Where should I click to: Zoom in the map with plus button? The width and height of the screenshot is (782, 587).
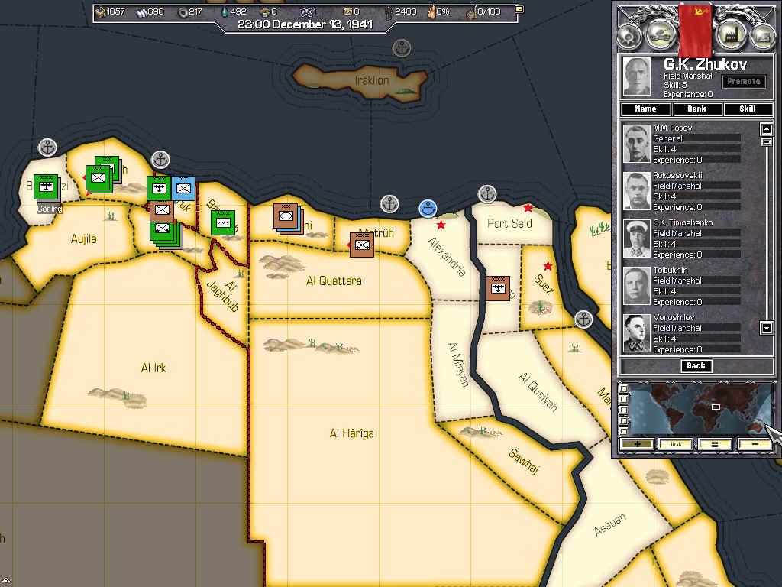pyautogui.click(x=635, y=444)
